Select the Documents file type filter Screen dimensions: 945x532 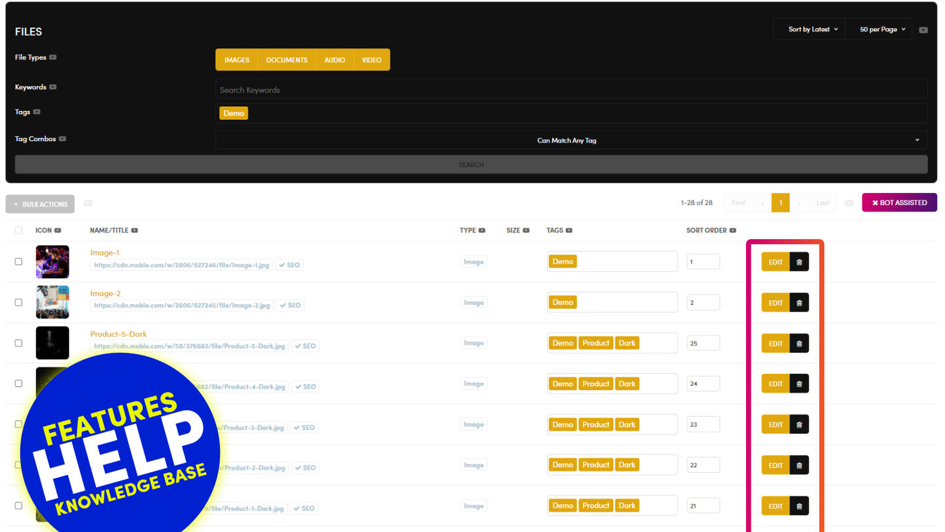point(286,60)
